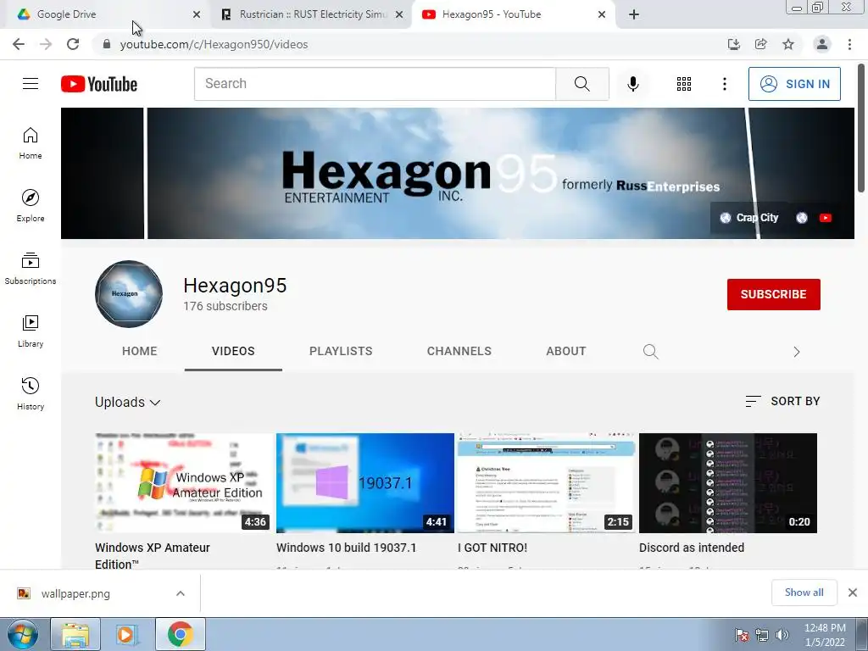868x651 pixels.
Task: Open Library in sidebar
Action: click(x=31, y=331)
